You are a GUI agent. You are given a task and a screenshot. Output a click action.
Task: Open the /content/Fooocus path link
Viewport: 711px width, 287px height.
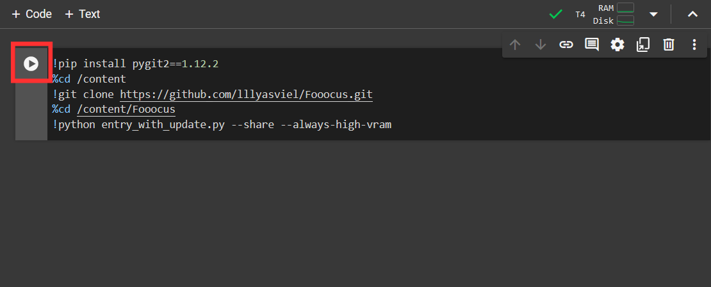point(126,110)
